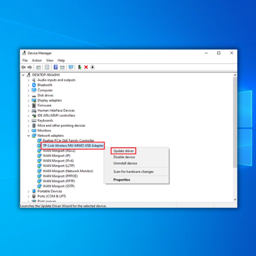Open the View menu
Viewport: 256px width, 256px height.
(50, 60)
